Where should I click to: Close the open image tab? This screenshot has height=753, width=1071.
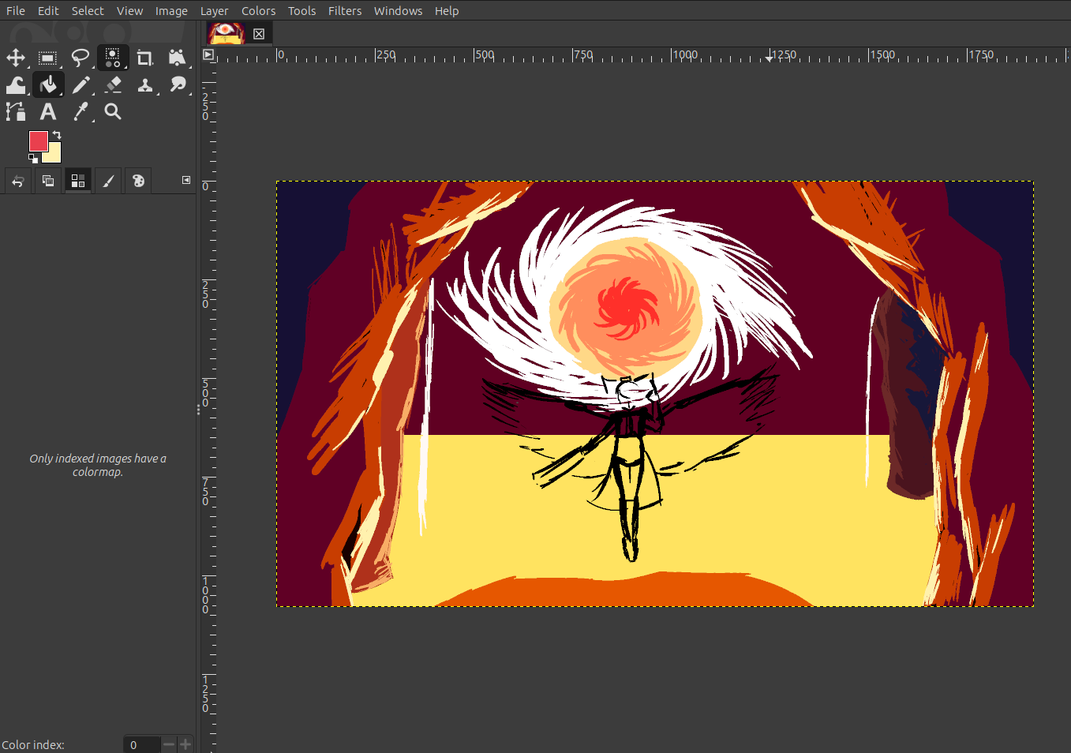point(259,34)
